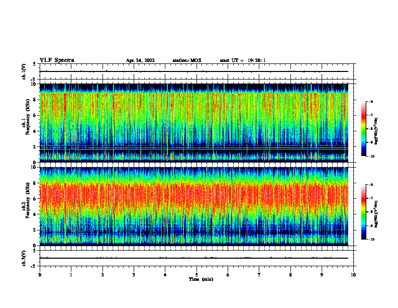Click time axis tick label "3"
398x308 pixels.
pyautogui.click(x=134, y=275)
